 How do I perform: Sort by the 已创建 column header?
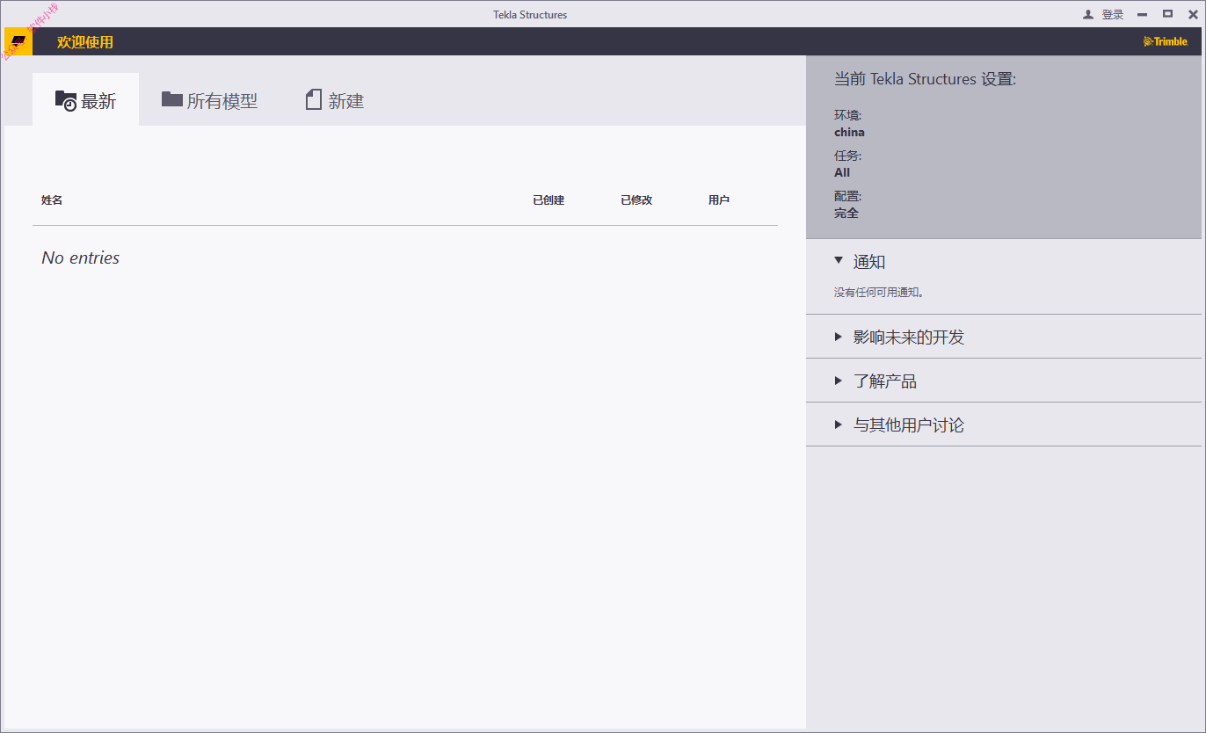549,200
